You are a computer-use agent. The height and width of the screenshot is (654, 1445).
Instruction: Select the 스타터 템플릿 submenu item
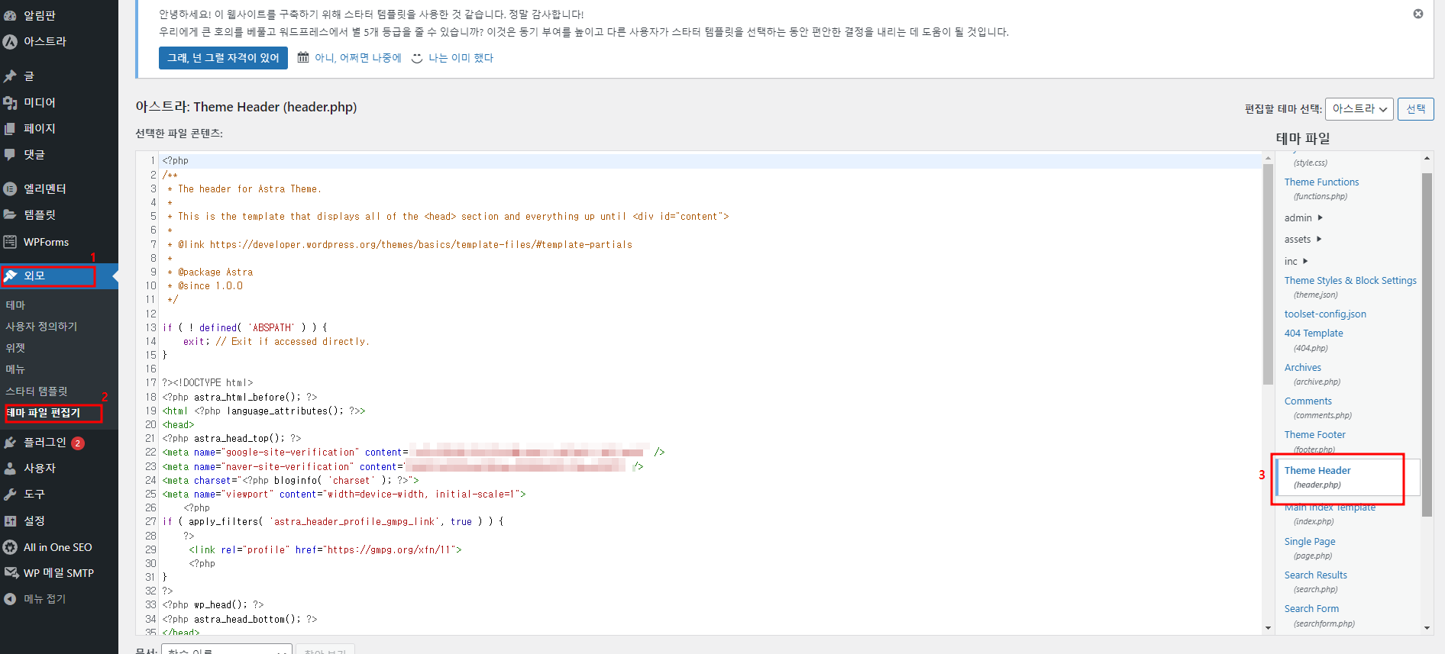click(37, 391)
